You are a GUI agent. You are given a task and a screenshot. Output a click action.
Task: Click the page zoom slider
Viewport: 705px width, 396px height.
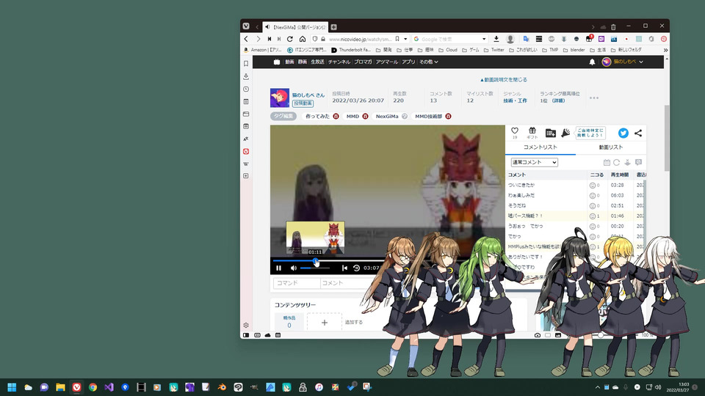(601, 335)
